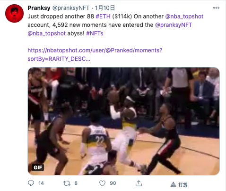Open @pranksyNFT mention in tweet body
The width and height of the screenshot is (226, 191).
click(x=174, y=25)
